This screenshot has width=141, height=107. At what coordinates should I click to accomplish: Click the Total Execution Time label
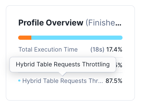tap(48, 49)
